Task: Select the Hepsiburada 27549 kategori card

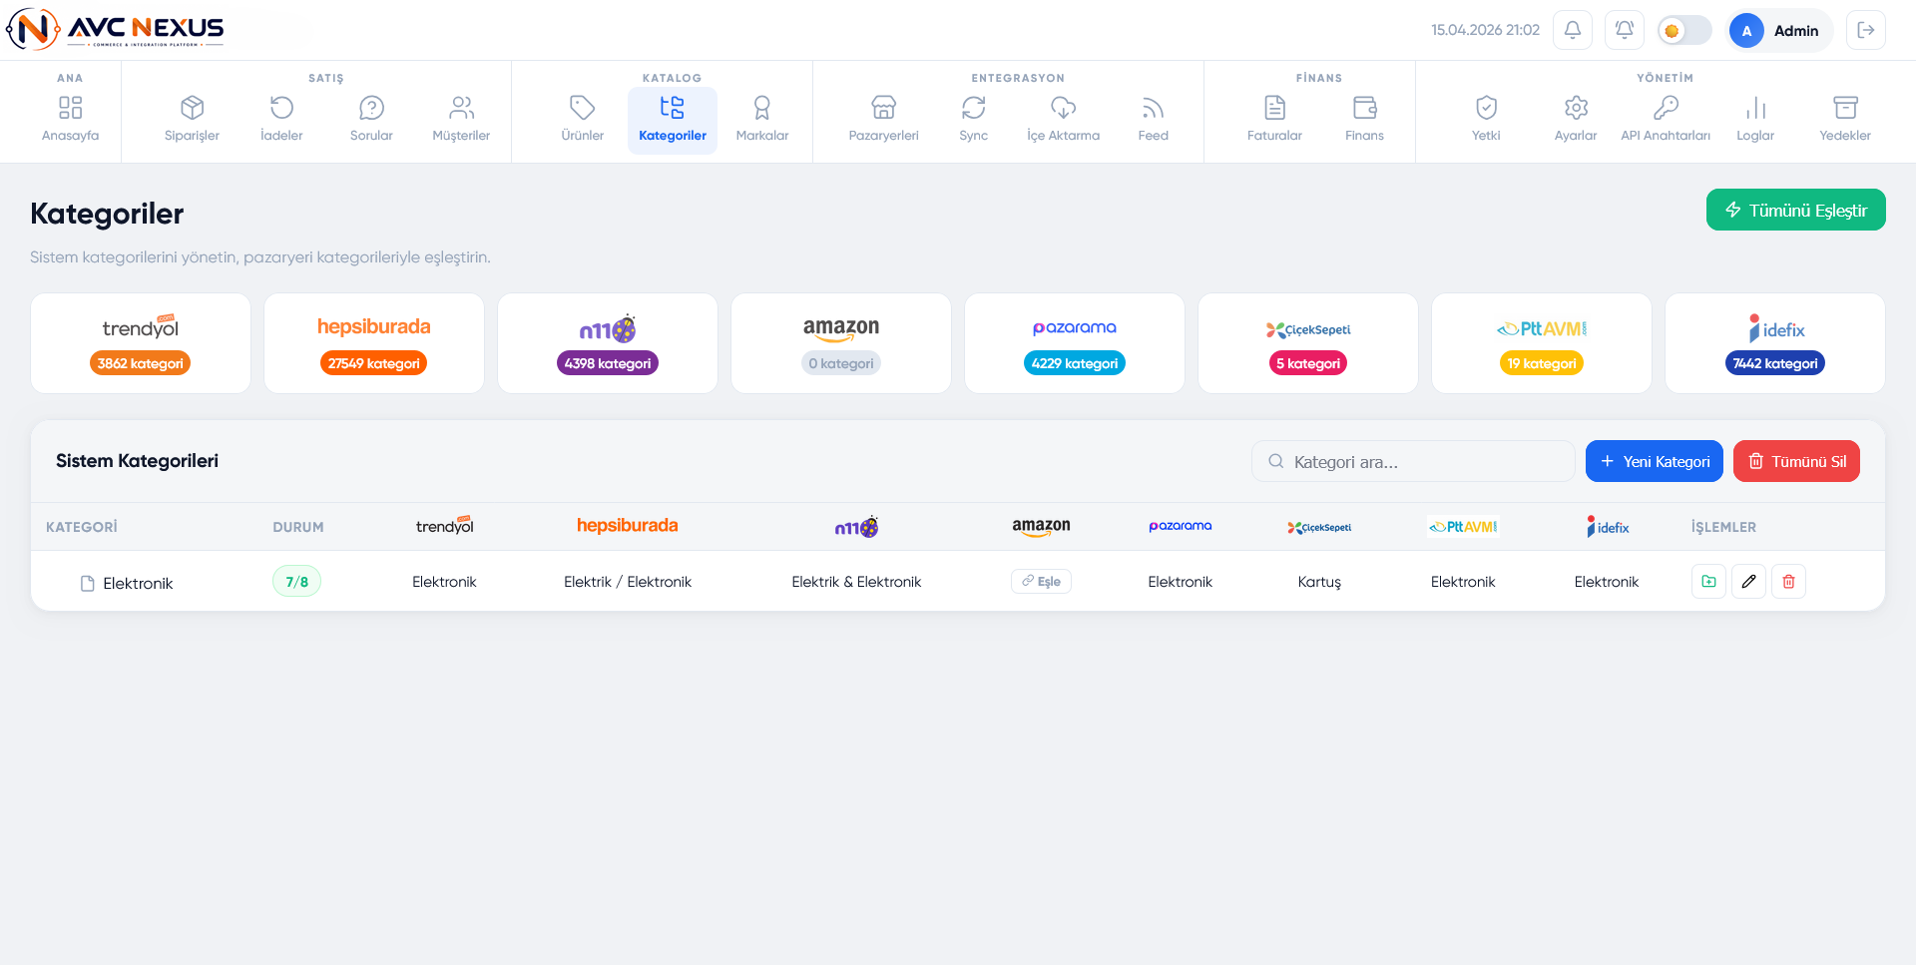Action: click(x=374, y=343)
